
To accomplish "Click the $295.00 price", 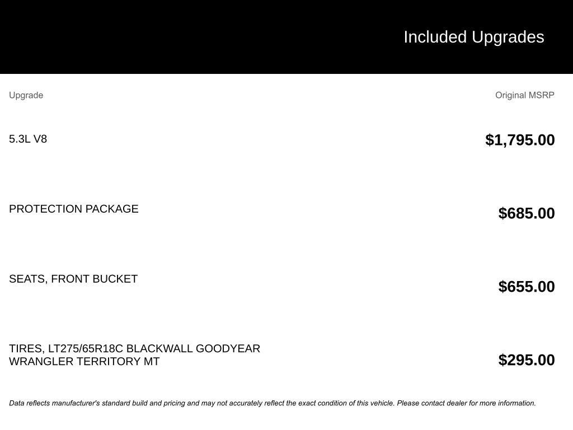I will [527, 360].
